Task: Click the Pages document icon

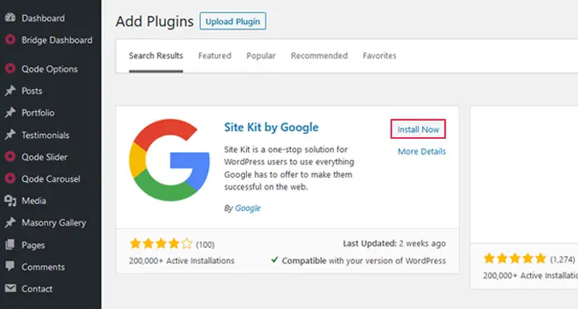Action: [10, 245]
